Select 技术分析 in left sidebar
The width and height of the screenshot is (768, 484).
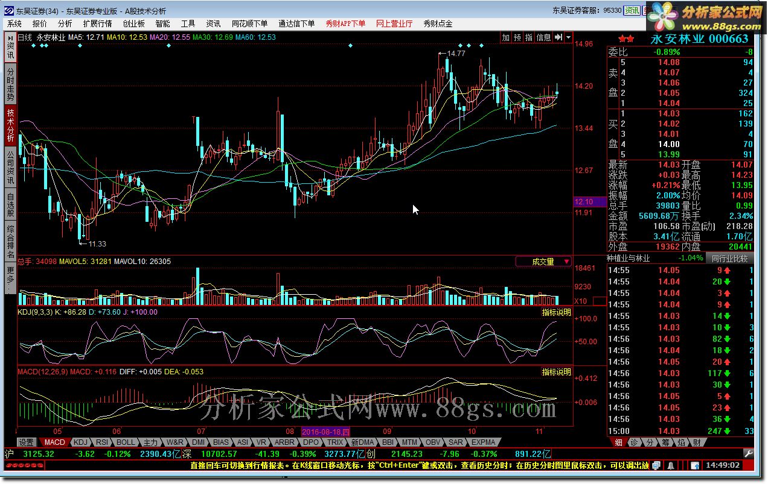10,125
